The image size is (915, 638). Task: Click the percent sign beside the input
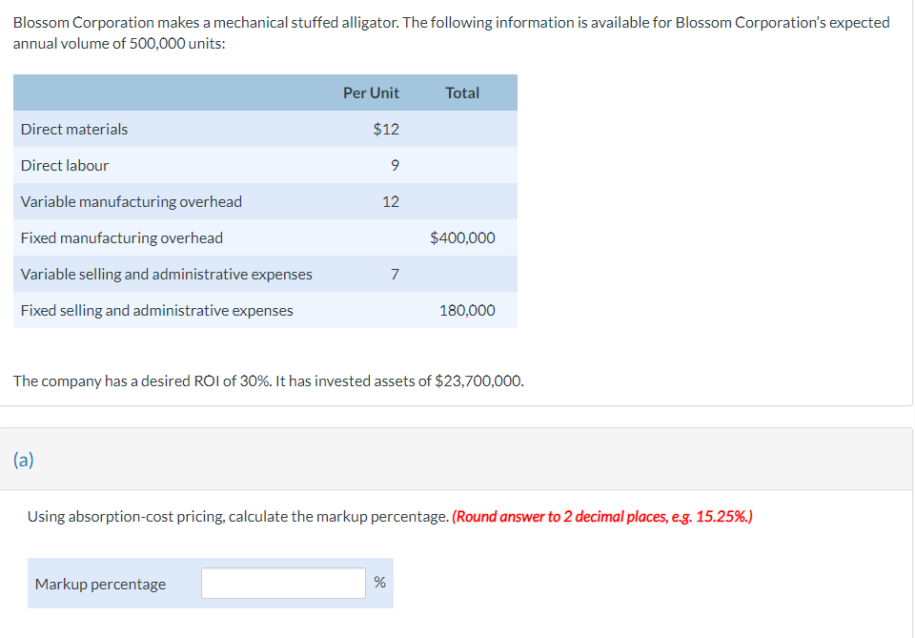click(379, 583)
